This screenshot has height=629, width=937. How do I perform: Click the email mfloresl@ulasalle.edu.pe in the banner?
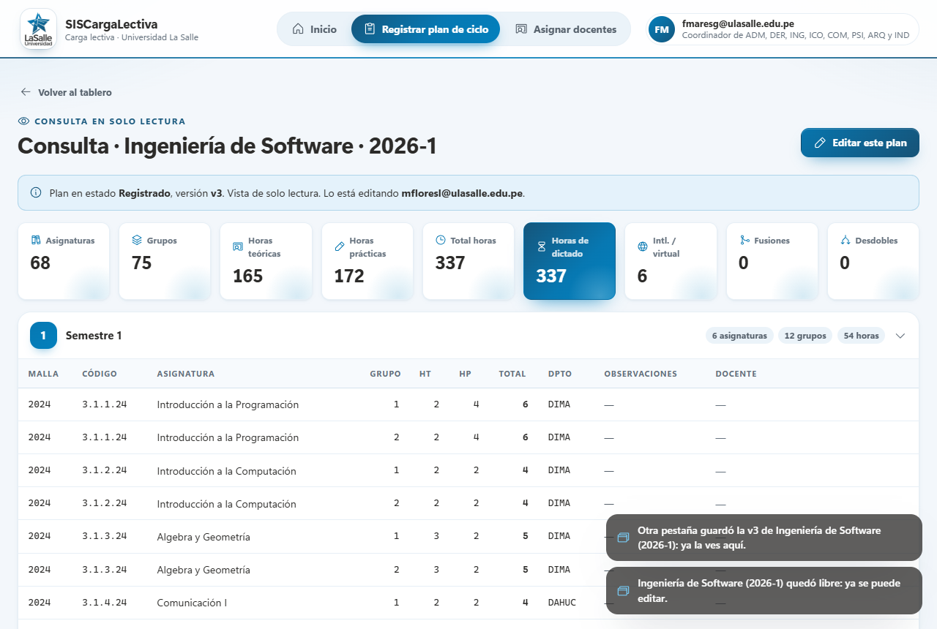pos(463,193)
